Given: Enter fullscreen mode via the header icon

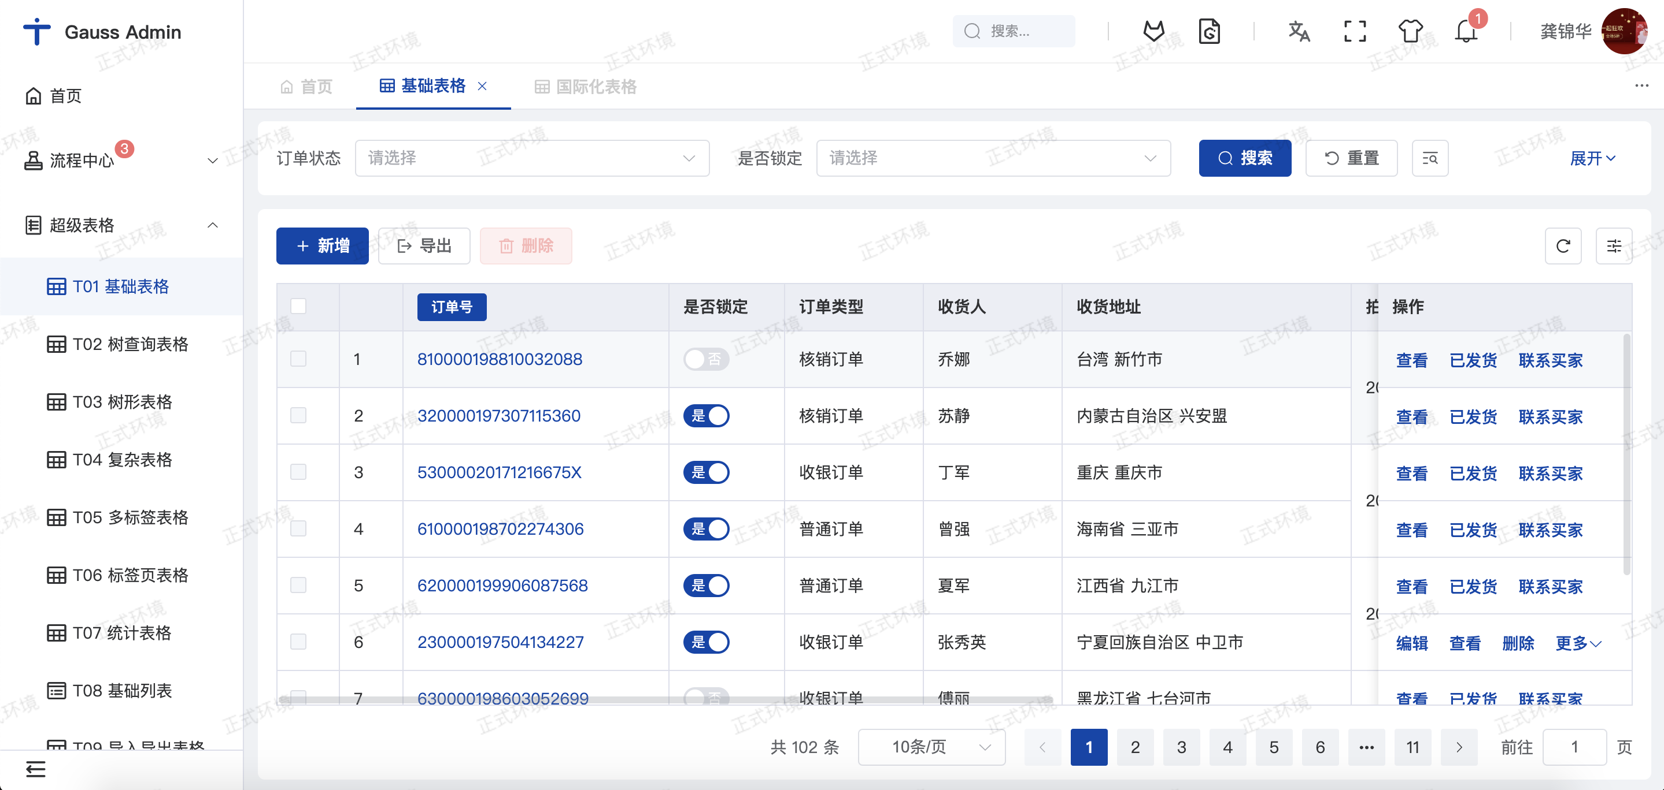Looking at the screenshot, I should (x=1355, y=31).
